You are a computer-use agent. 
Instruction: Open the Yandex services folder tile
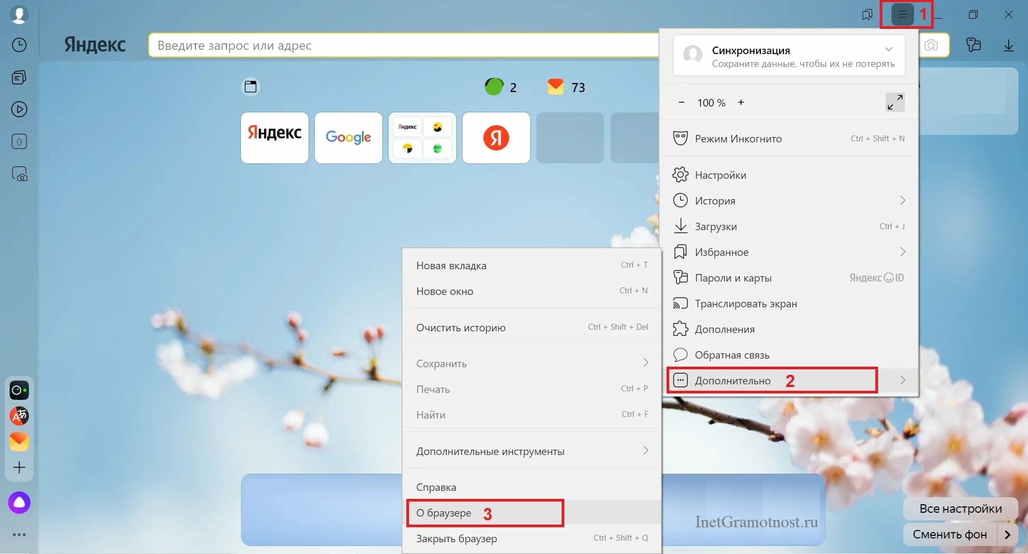pos(422,138)
